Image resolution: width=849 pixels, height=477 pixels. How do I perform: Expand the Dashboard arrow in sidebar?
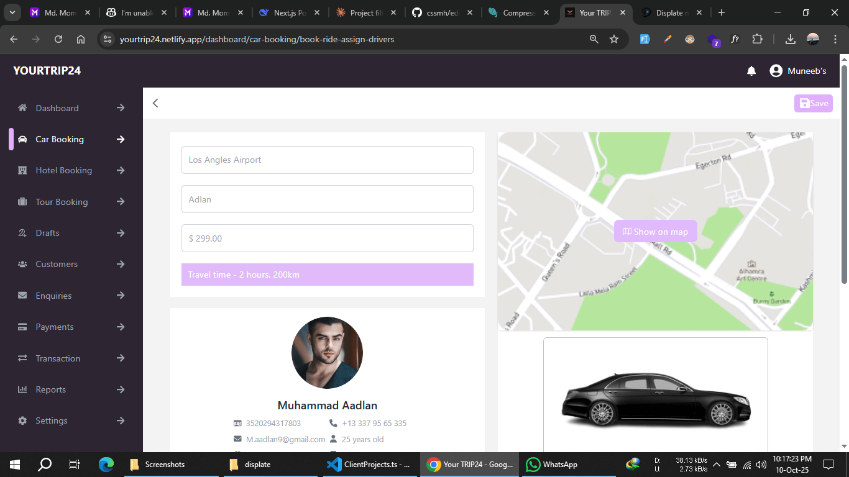point(120,107)
